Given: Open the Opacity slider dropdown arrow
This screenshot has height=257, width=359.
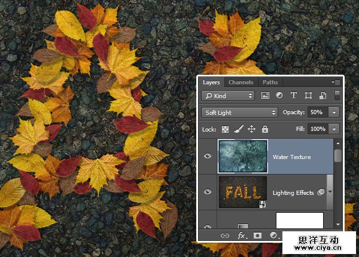Looking at the screenshot, I should point(333,112).
